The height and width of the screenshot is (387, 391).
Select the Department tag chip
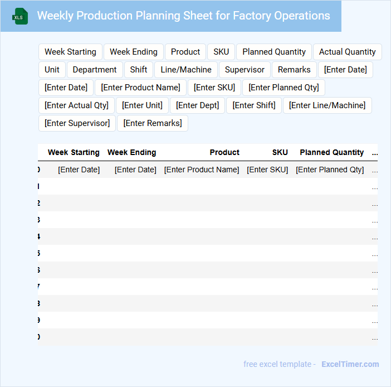click(95, 70)
